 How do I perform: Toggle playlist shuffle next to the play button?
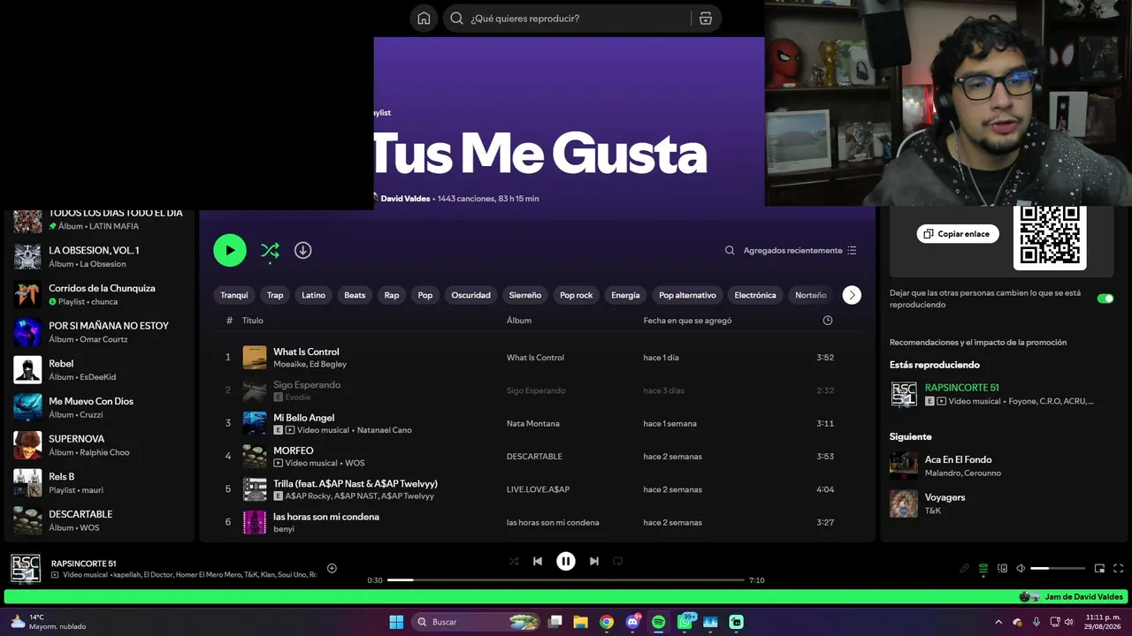click(x=270, y=251)
